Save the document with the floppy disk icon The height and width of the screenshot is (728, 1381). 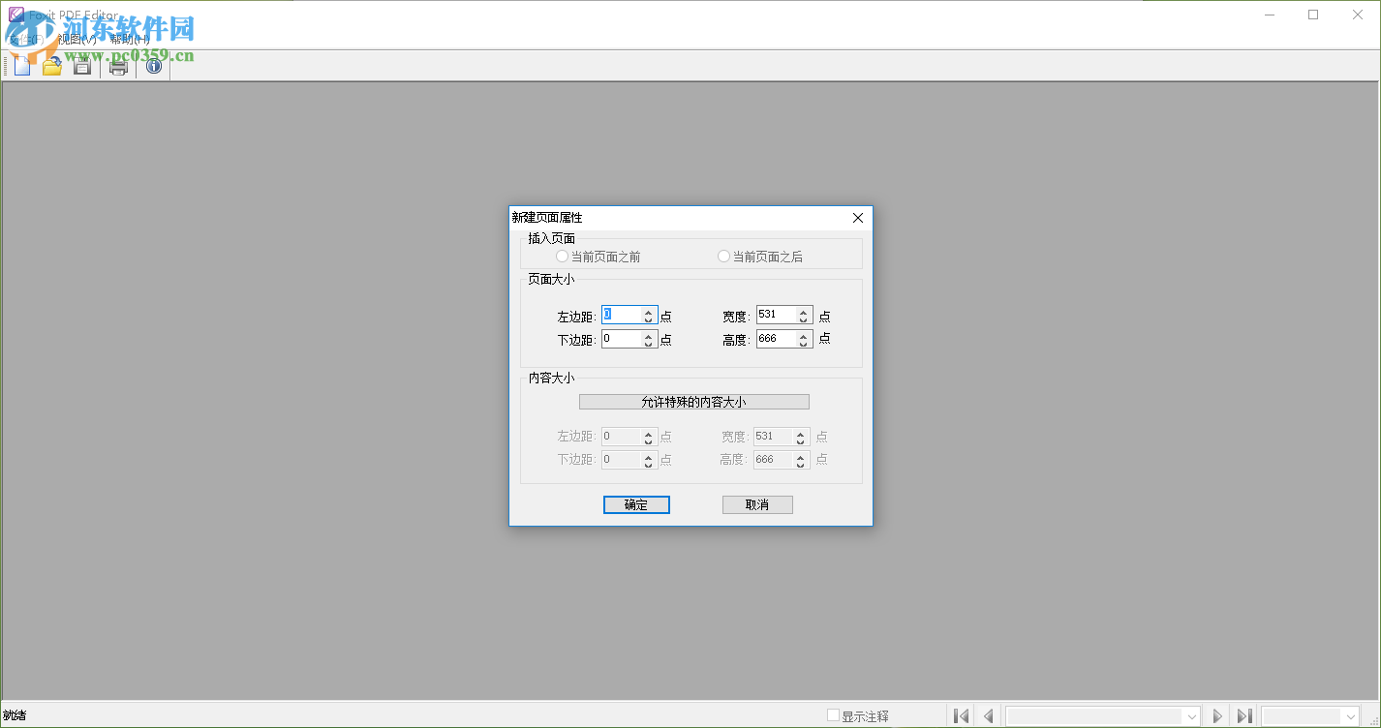coord(81,66)
